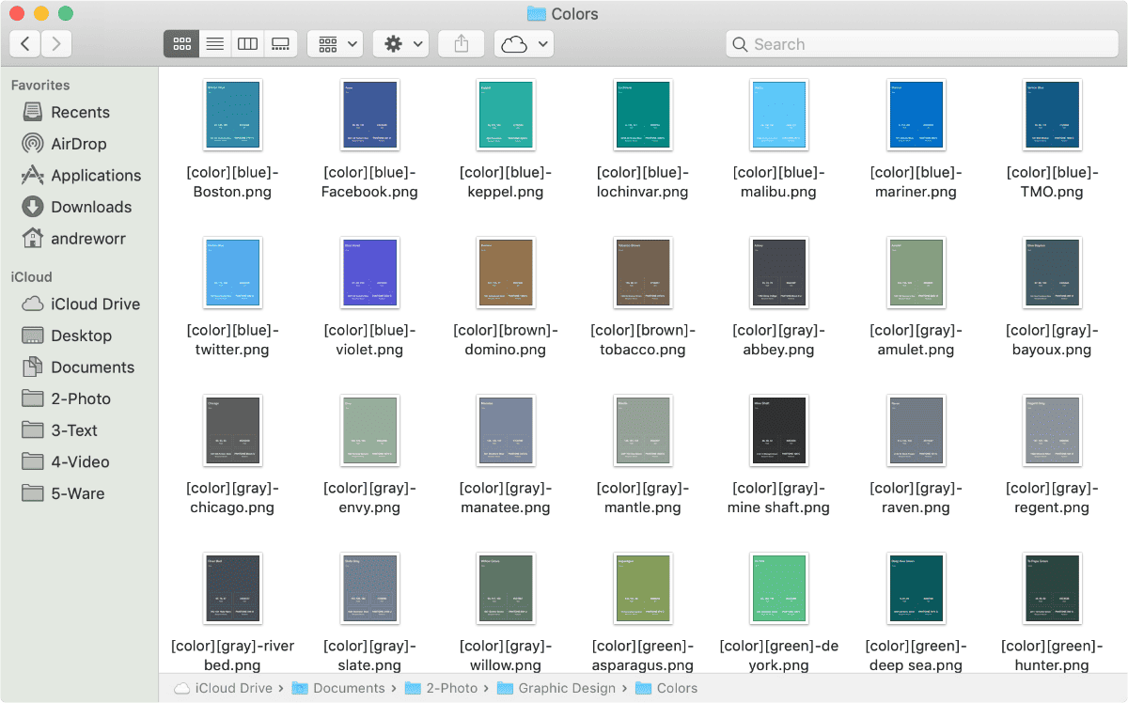Expand the group-by arrangement dropdown
Image resolution: width=1128 pixels, height=703 pixels.
[x=336, y=44]
